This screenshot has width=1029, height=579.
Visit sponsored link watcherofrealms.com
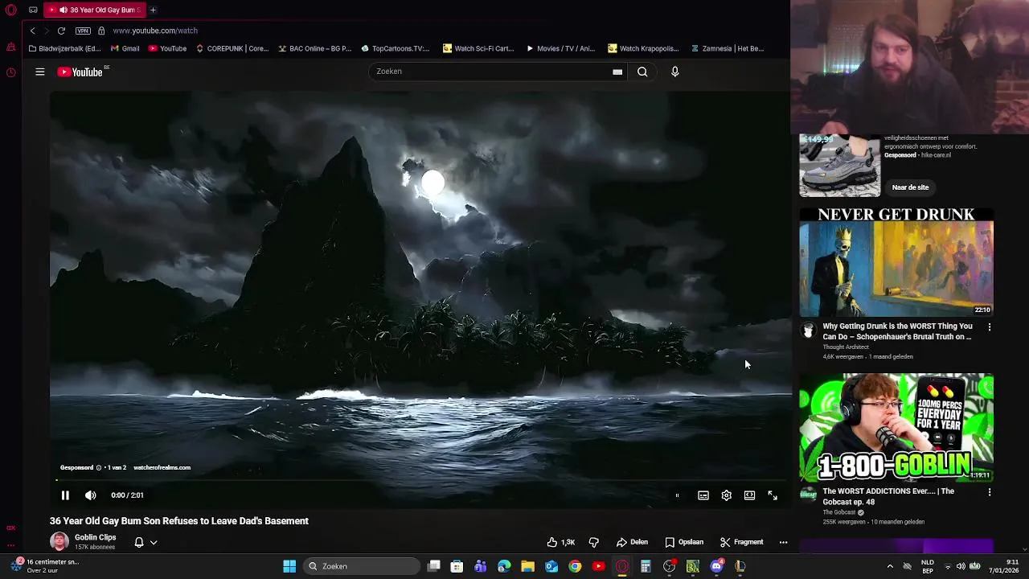click(162, 467)
